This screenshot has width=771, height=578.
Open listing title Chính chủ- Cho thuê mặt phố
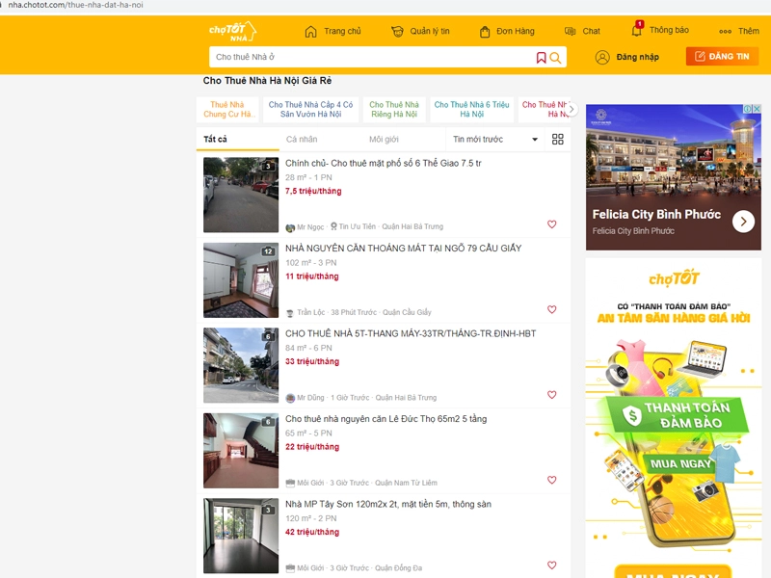point(383,163)
